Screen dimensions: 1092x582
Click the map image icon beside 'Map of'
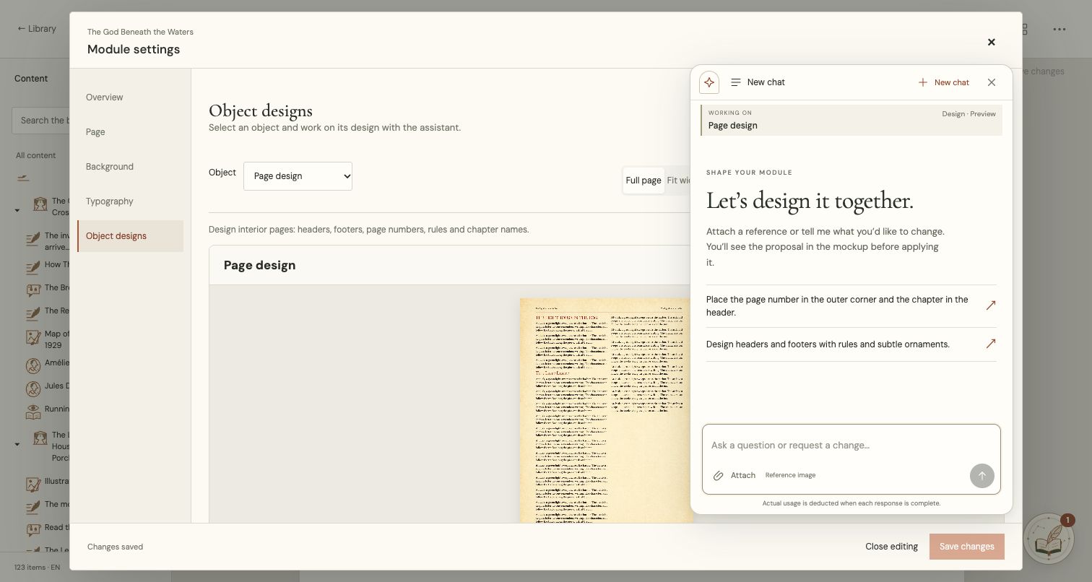coord(32,337)
